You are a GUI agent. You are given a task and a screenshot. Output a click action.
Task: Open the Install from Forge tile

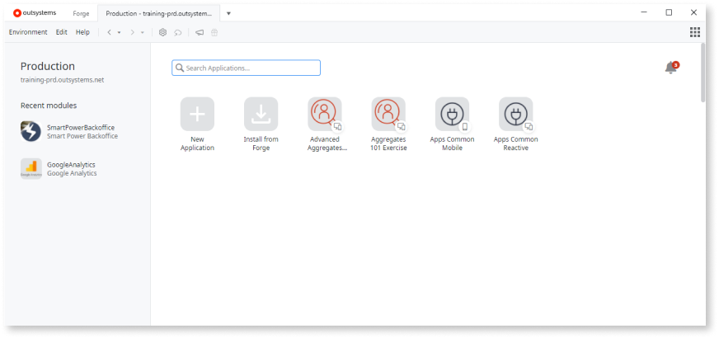click(261, 115)
